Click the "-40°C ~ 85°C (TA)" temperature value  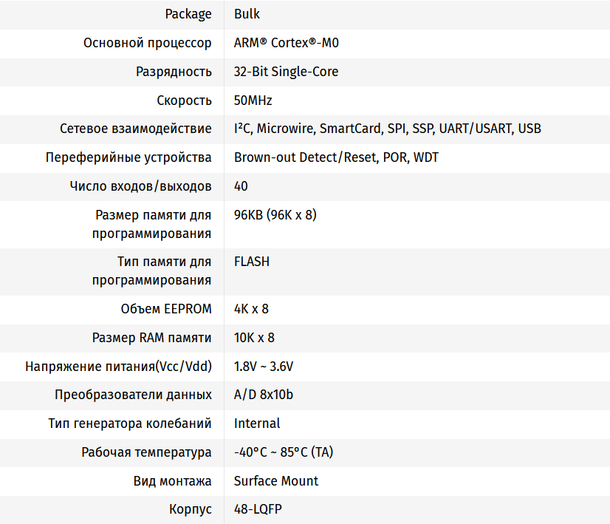click(x=284, y=452)
